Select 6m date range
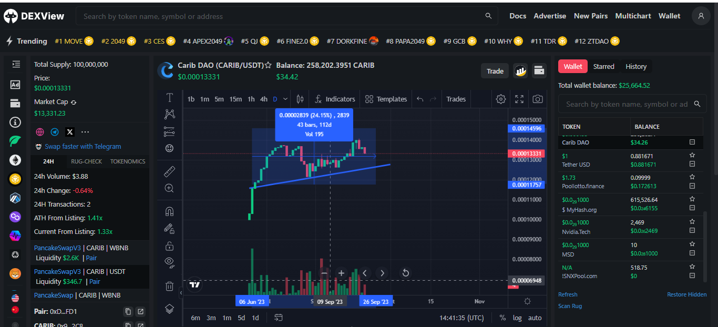718x327 pixels. tap(196, 318)
